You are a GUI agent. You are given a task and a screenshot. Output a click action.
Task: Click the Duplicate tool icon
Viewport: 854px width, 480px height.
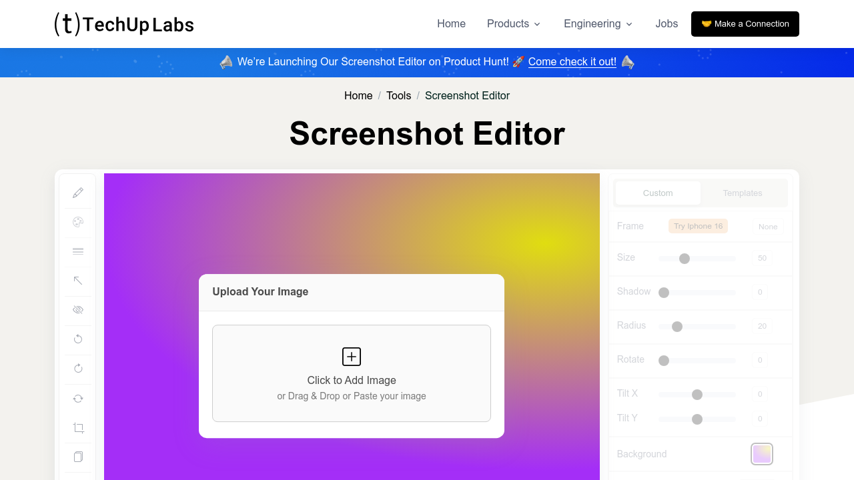coord(77,457)
